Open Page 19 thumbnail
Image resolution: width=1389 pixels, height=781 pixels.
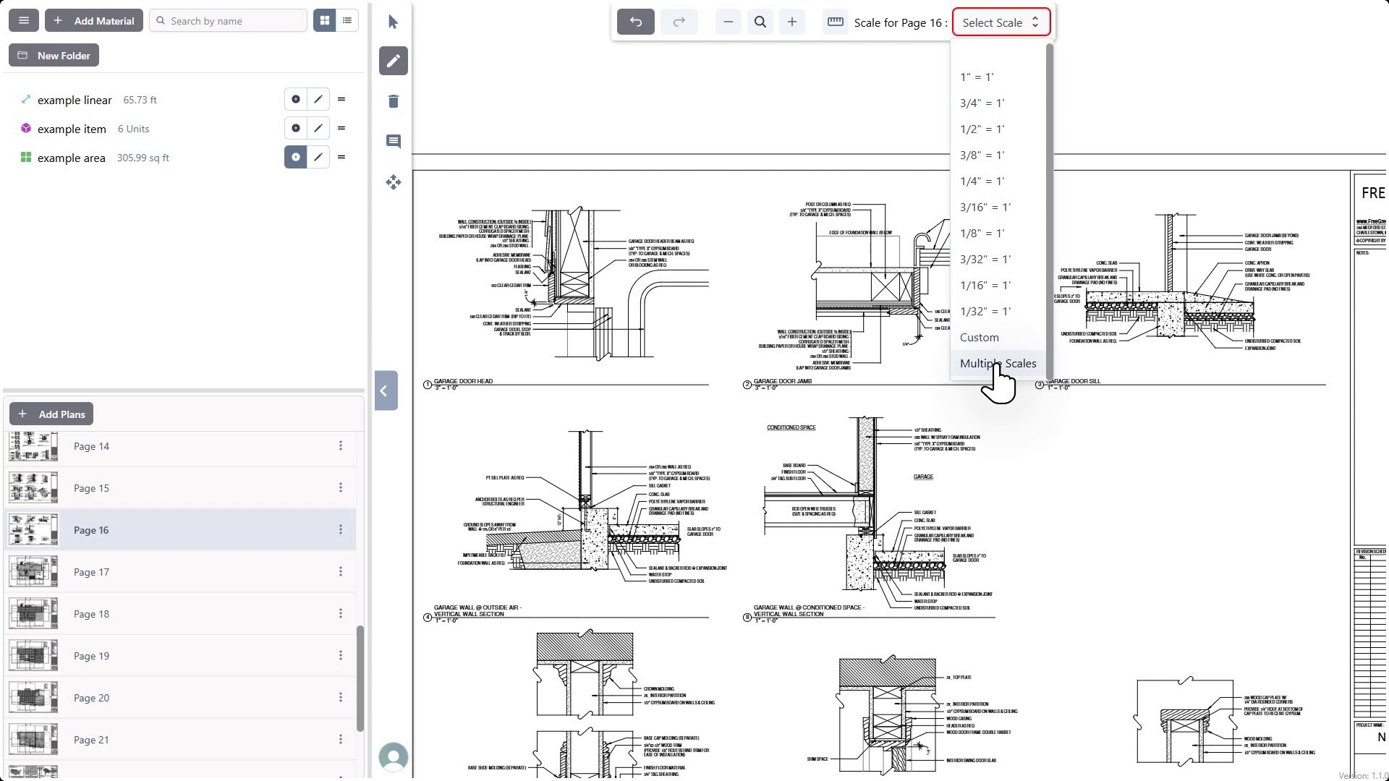click(33, 656)
